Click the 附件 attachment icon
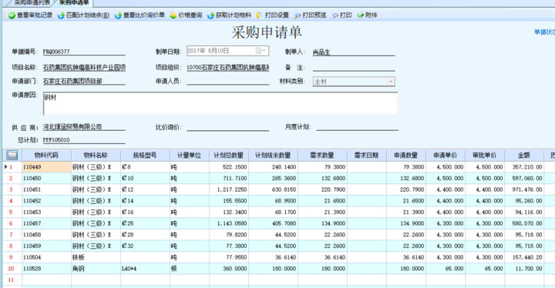555x288 pixels. click(x=360, y=15)
